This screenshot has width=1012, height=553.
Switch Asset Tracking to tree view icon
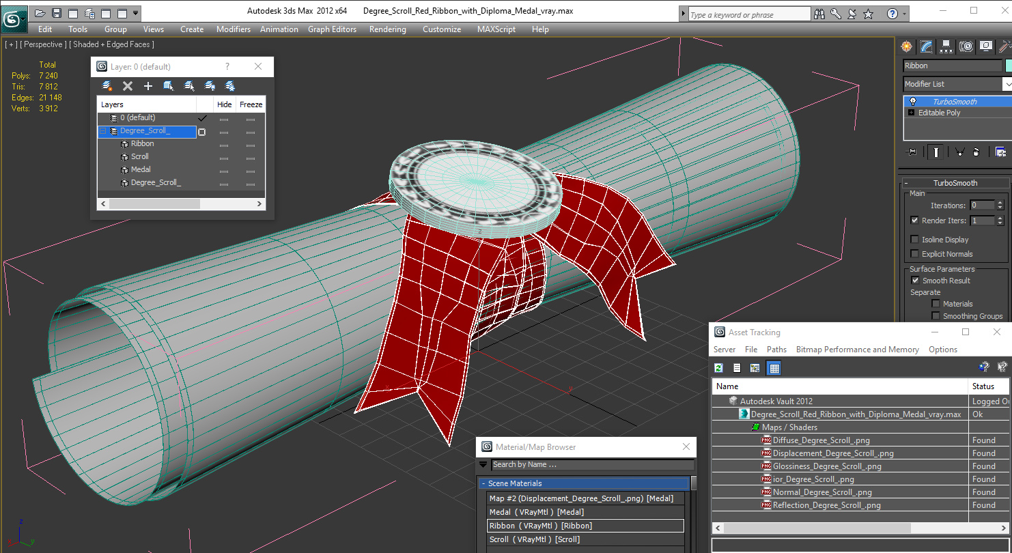755,368
